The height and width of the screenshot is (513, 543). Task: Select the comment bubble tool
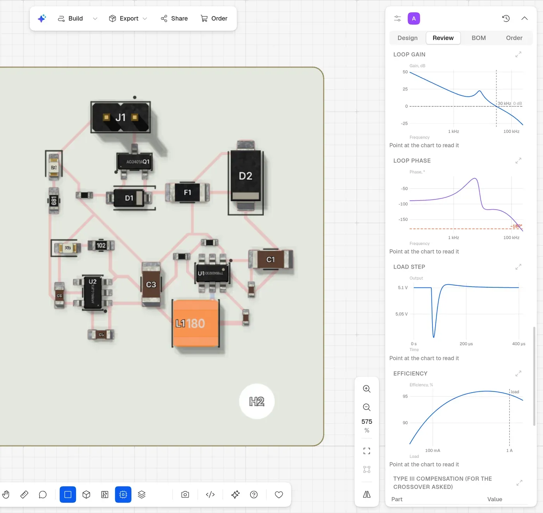[x=43, y=494]
